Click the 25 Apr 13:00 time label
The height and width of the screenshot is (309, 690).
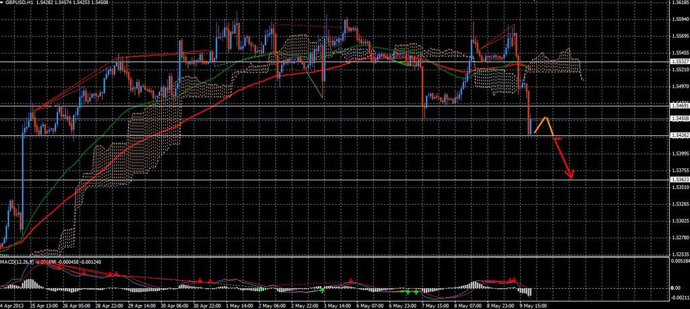[44, 304]
